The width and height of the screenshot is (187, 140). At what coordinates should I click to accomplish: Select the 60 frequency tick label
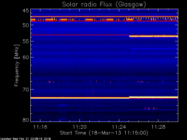[26, 57]
